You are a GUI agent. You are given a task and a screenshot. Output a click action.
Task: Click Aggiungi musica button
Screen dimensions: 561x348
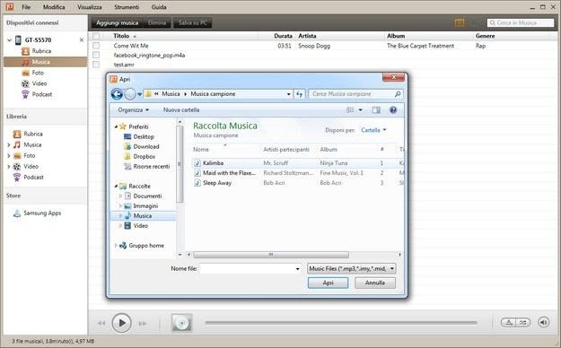(x=117, y=23)
